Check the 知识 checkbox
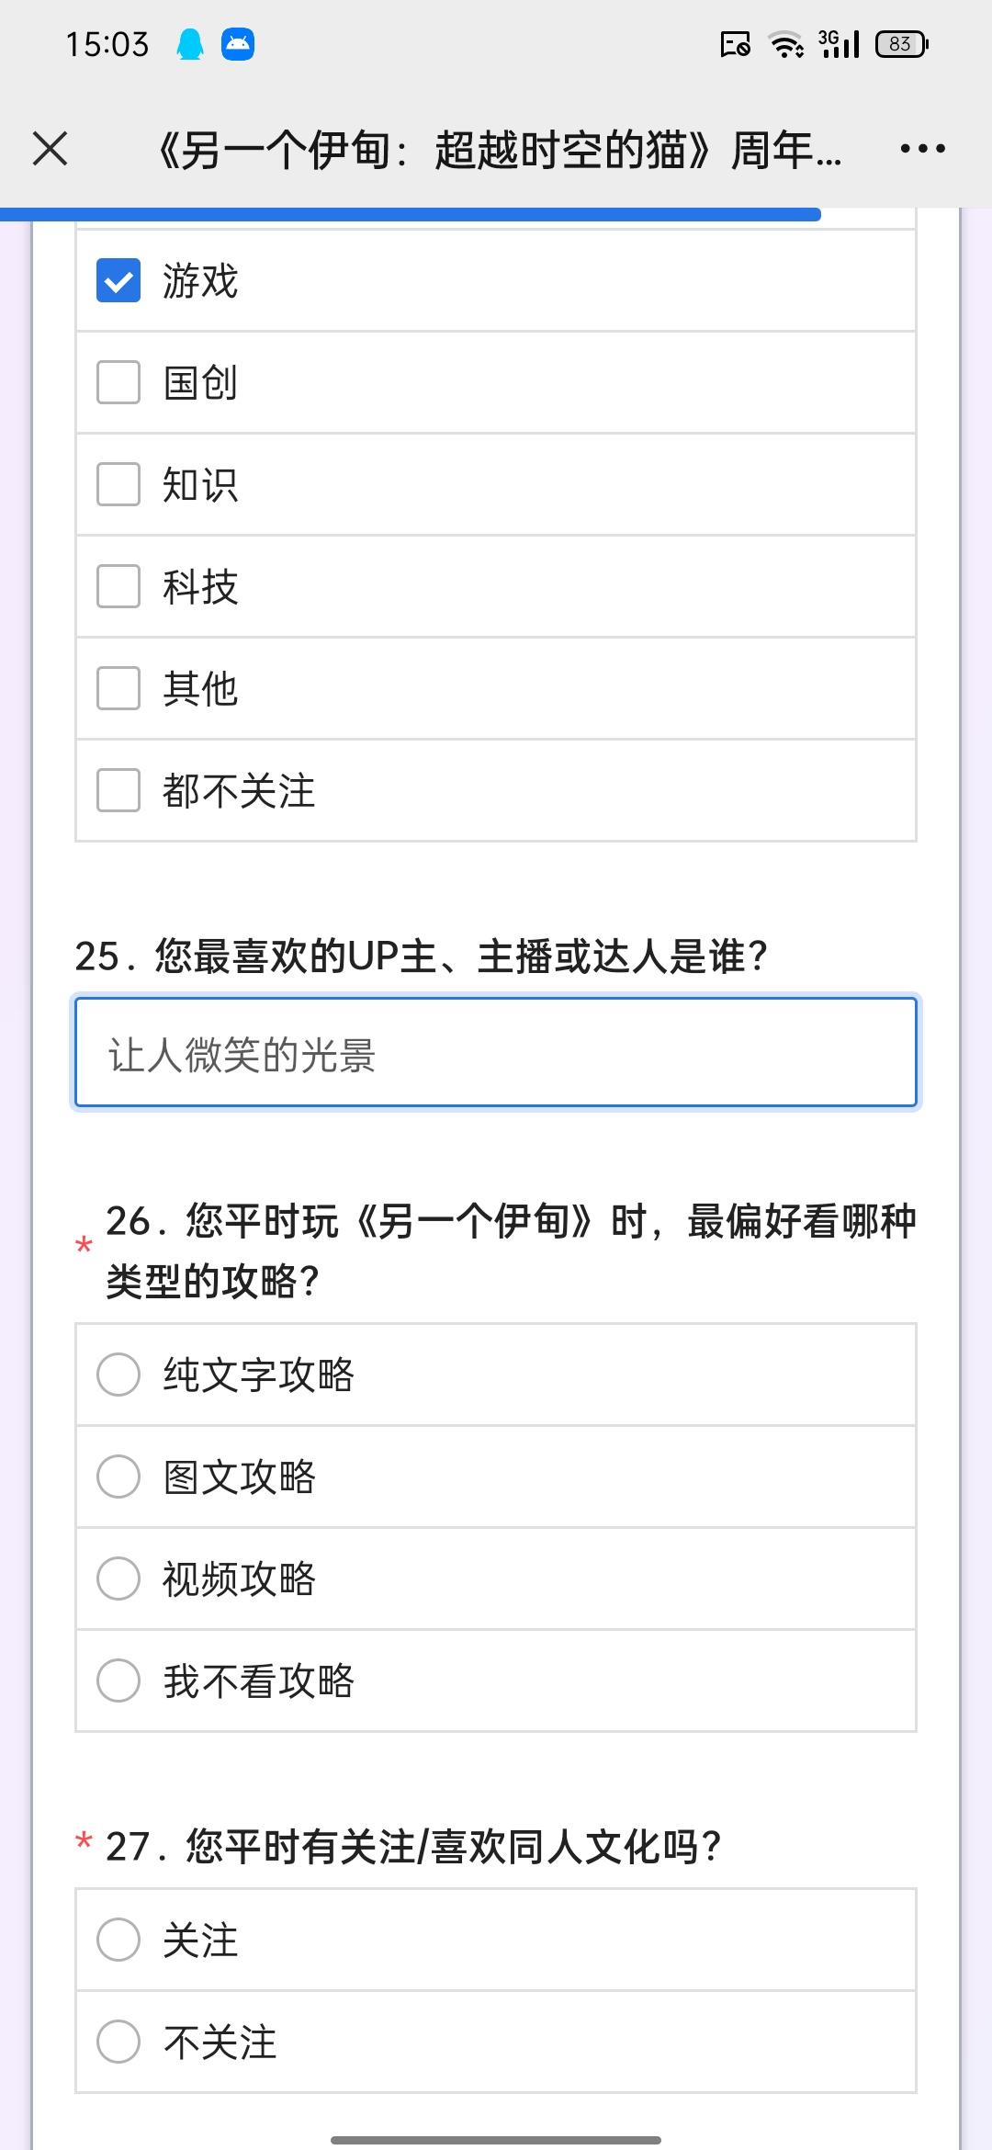Screen dimensions: 992x2150 (118, 484)
